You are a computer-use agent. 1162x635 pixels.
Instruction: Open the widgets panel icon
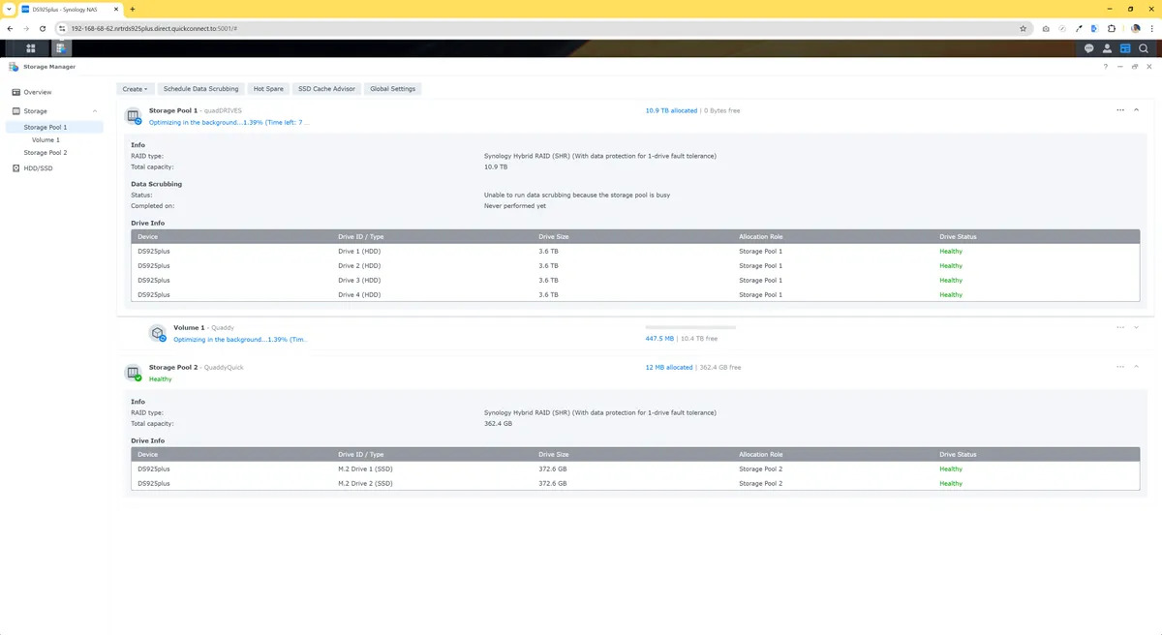pyautogui.click(x=1125, y=47)
